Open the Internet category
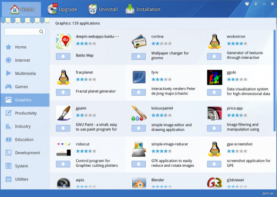This screenshot has height=197, width=277. point(25,60)
